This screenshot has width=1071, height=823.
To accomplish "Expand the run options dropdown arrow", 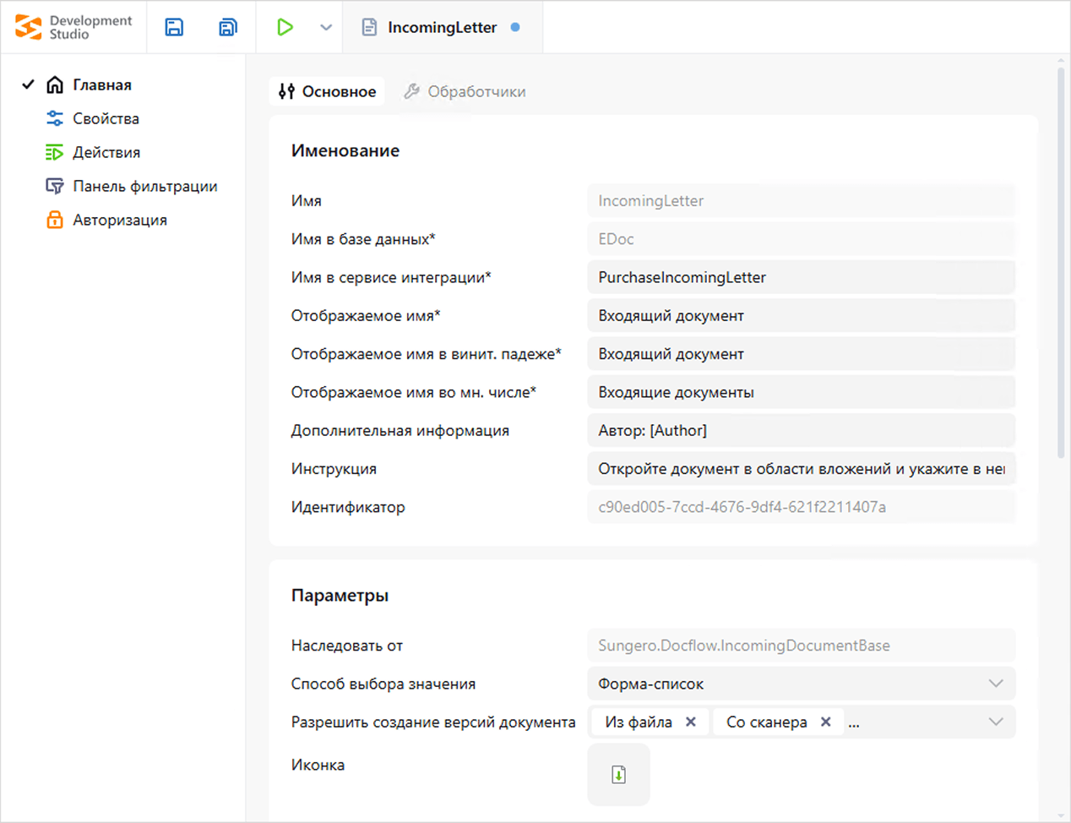I will click(x=326, y=27).
